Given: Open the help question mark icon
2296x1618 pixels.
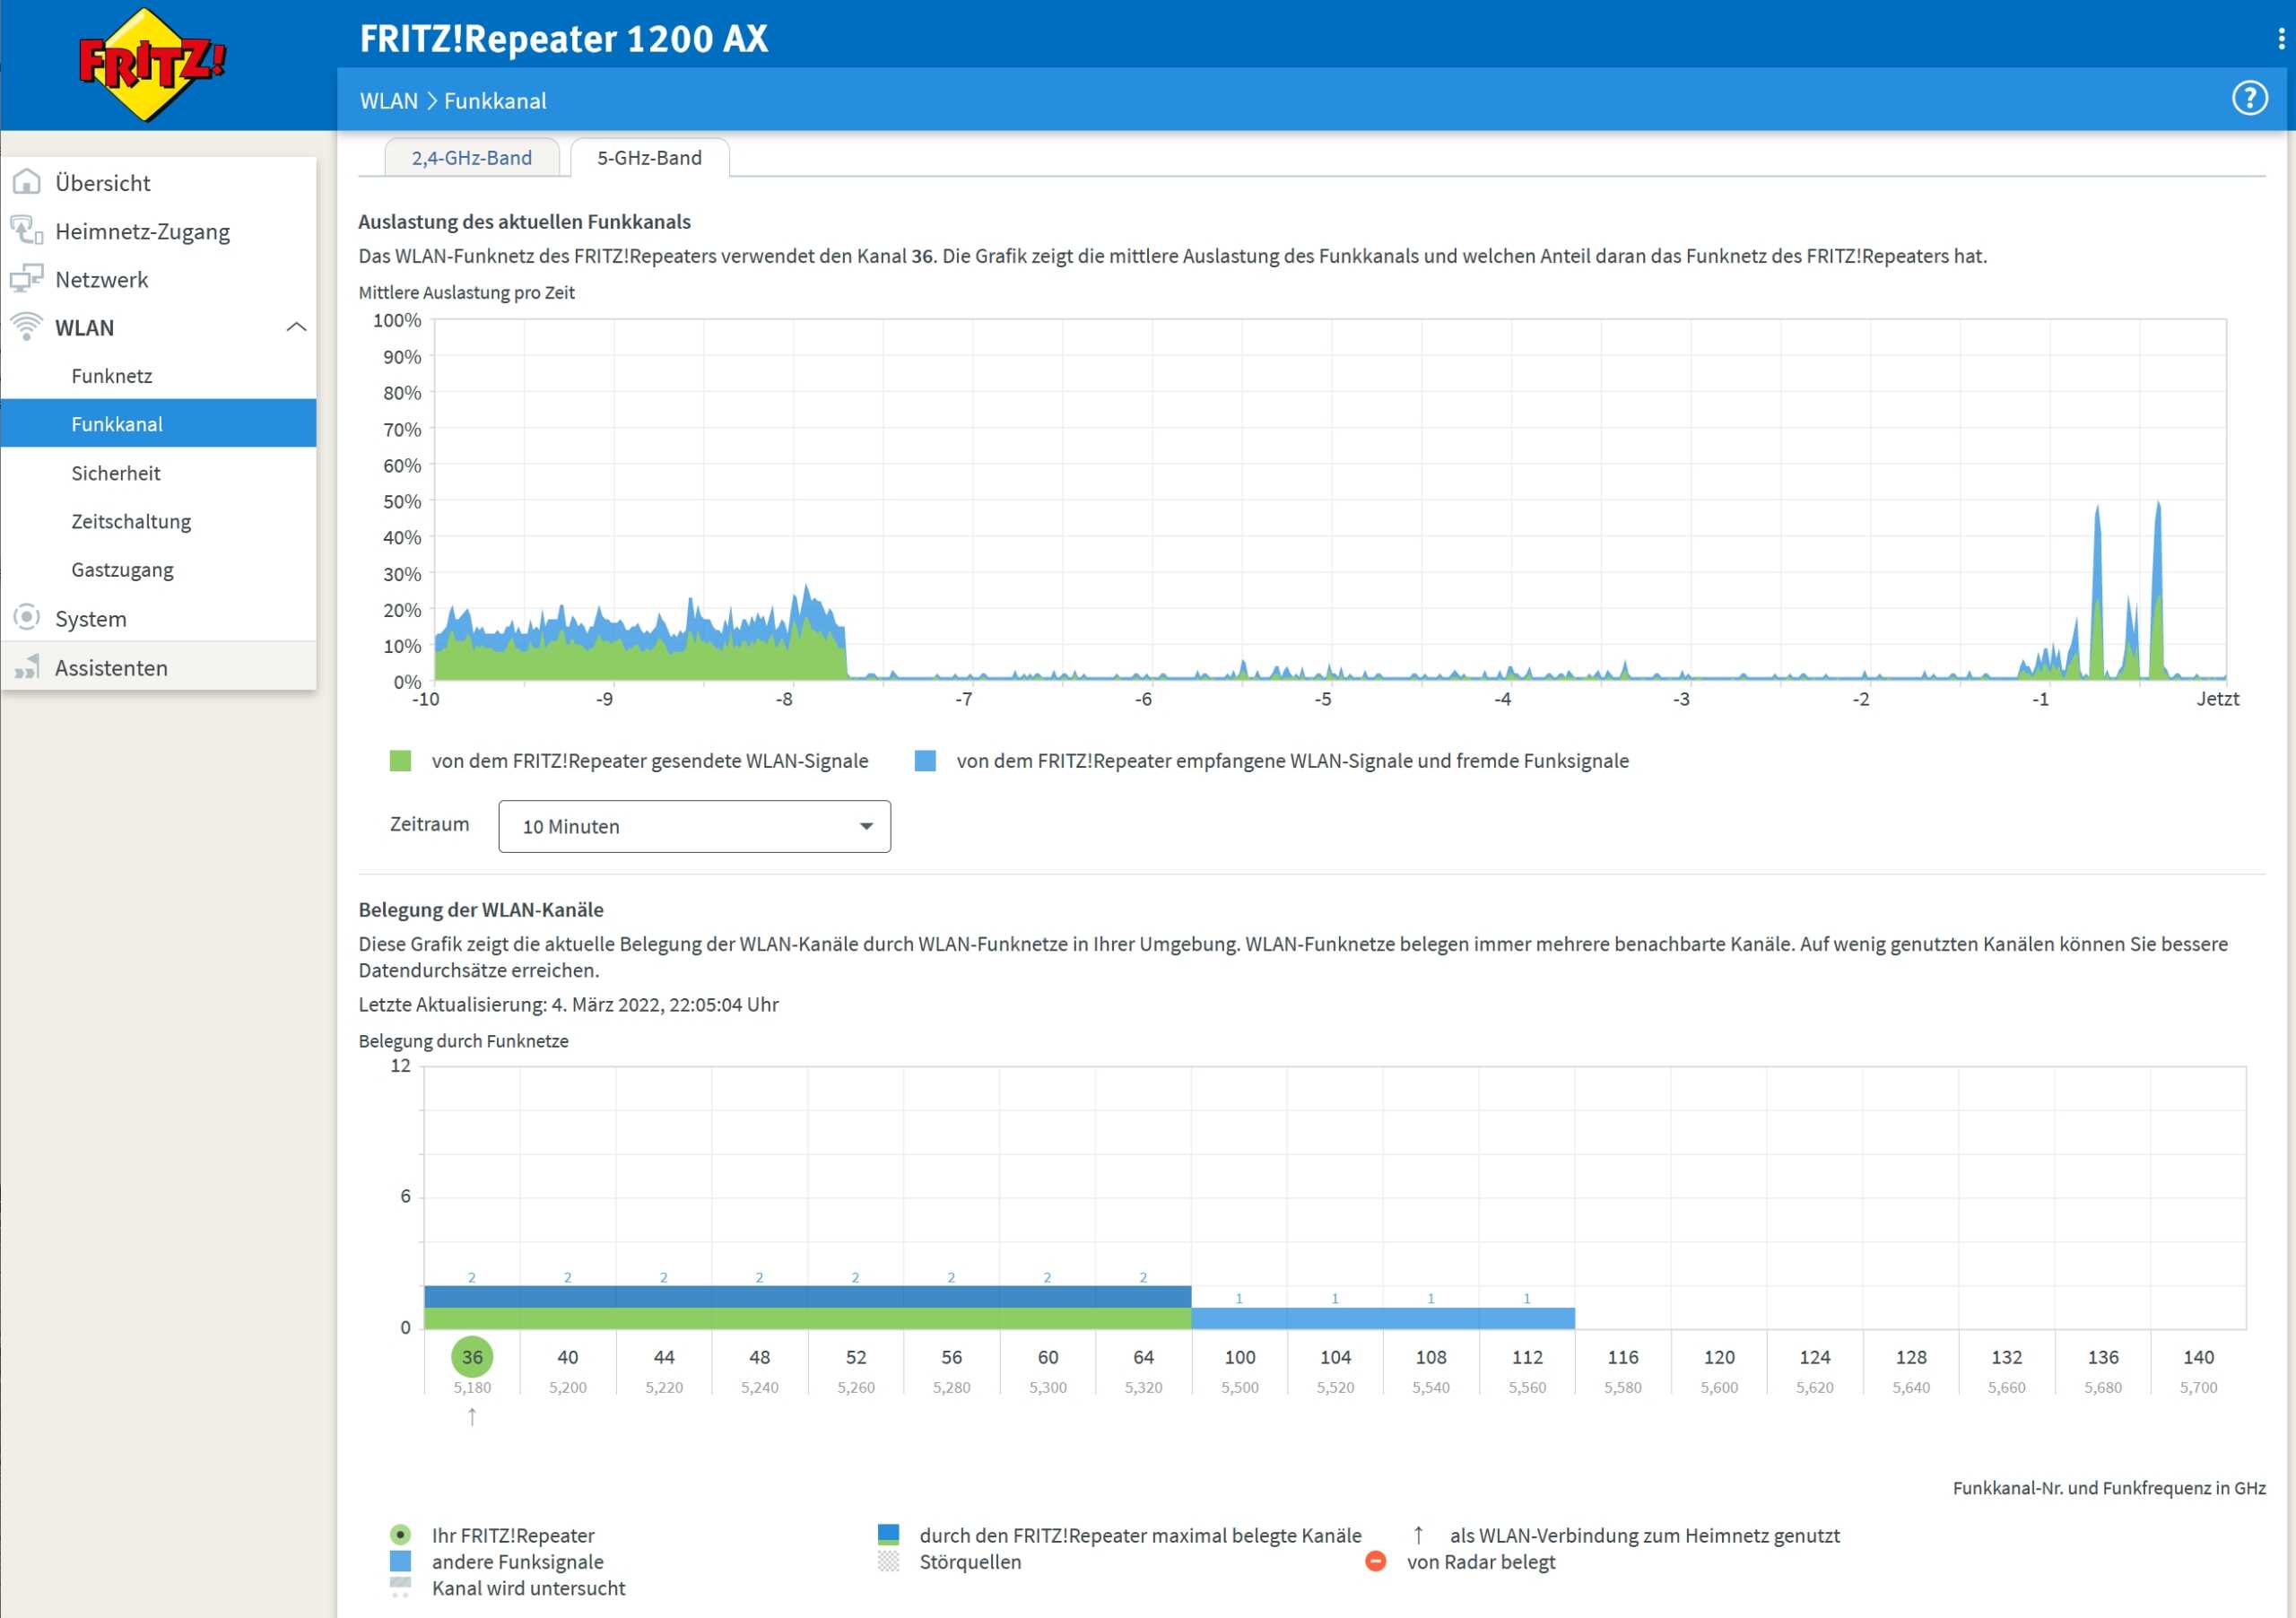Looking at the screenshot, I should pos(2250,98).
